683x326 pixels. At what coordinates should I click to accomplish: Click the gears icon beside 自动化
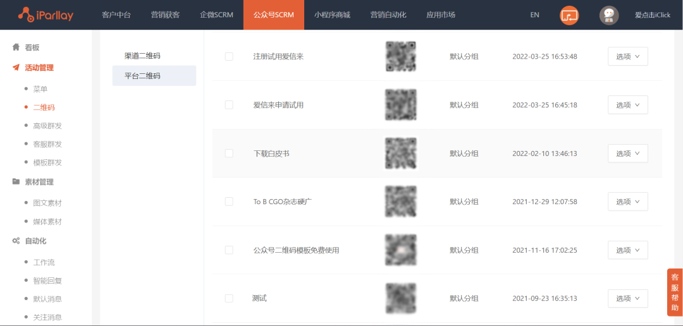click(x=16, y=241)
